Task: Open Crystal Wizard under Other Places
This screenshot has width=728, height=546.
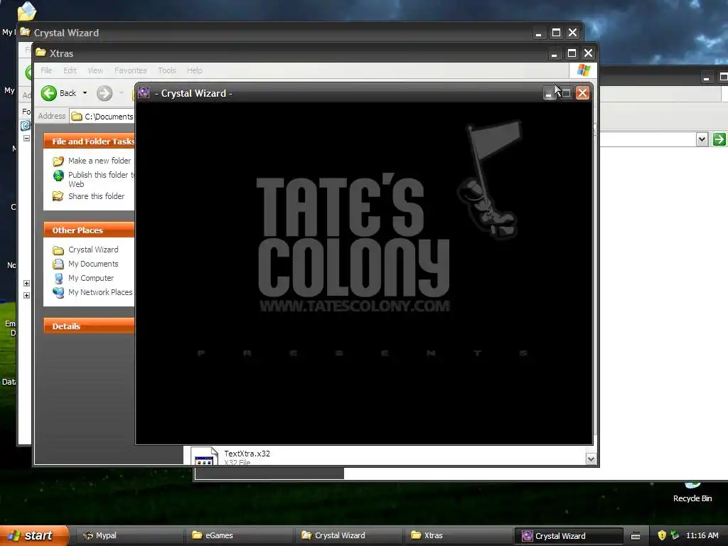Action: (93, 250)
